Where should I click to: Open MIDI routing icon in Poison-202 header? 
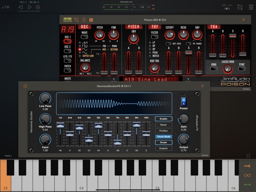click(76, 20)
